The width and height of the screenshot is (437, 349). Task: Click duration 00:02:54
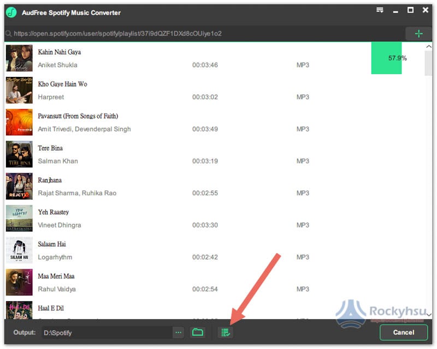click(205, 289)
